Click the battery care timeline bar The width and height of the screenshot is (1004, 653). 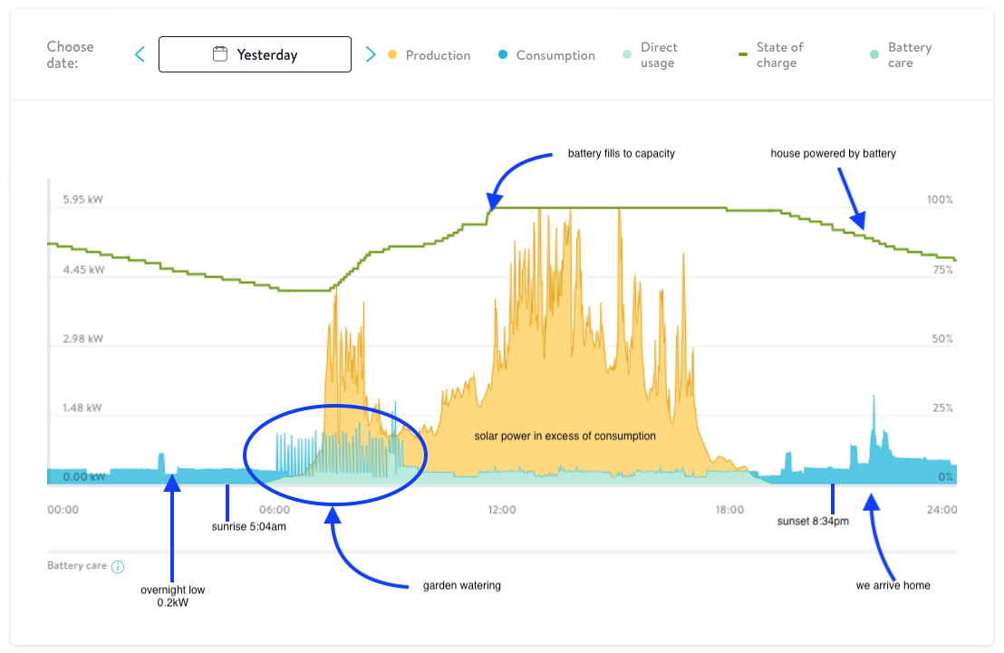501,552
